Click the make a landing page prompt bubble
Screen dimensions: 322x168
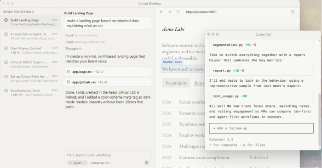coord(108,23)
